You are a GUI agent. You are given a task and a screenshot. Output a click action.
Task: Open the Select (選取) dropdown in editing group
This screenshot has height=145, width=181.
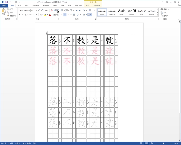[x=164, y=16]
